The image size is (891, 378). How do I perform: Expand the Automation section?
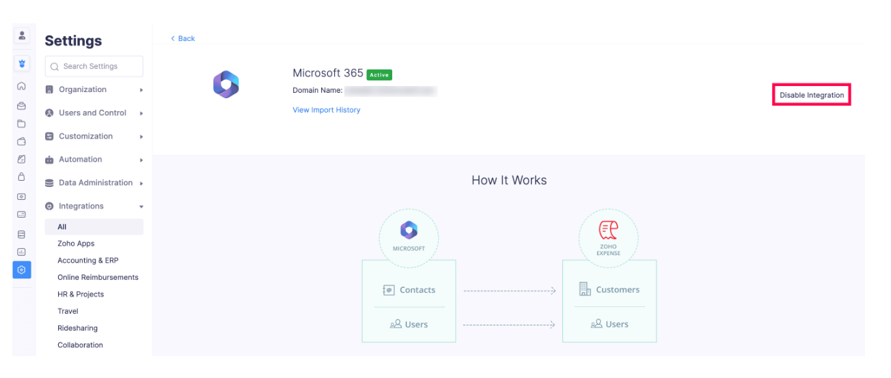pos(94,160)
